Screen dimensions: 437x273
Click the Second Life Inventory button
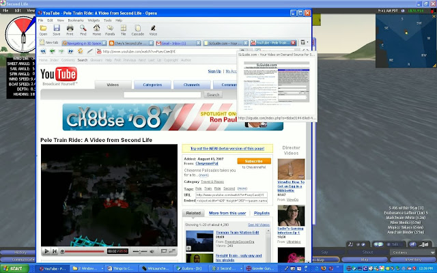[413, 259]
